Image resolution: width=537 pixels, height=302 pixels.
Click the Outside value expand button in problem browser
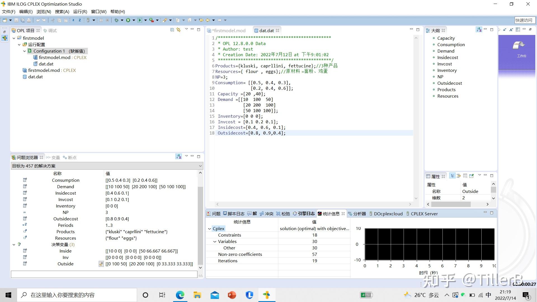pos(101,264)
